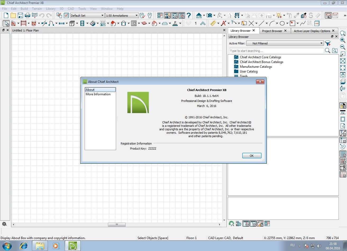The image size is (347, 251).
Task: Select the Circle CAD tool
Action: [282, 23]
